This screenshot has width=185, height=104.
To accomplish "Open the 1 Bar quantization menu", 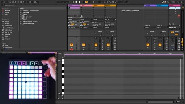I will 36,2.
